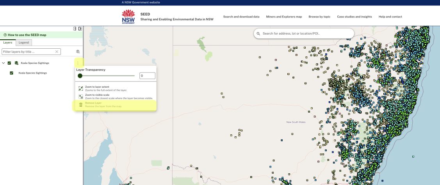Open Case studies and insights link

click(354, 17)
